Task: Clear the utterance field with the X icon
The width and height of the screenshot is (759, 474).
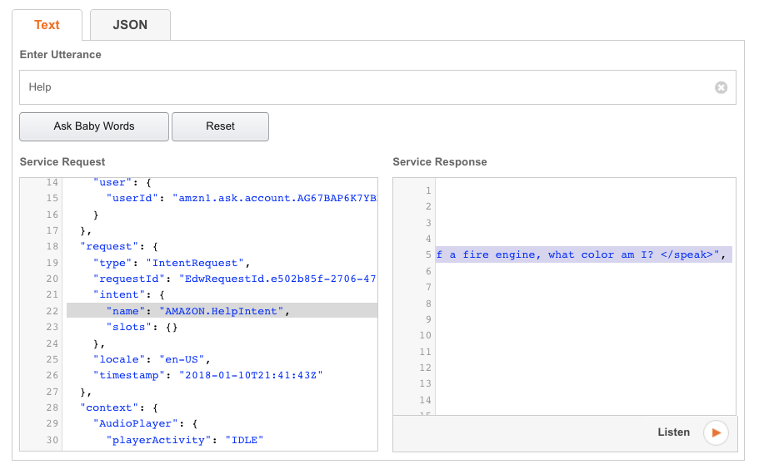Action: pyautogui.click(x=721, y=87)
